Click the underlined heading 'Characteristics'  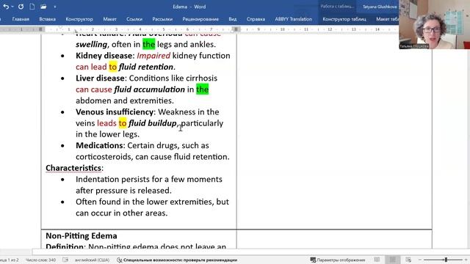73,168
